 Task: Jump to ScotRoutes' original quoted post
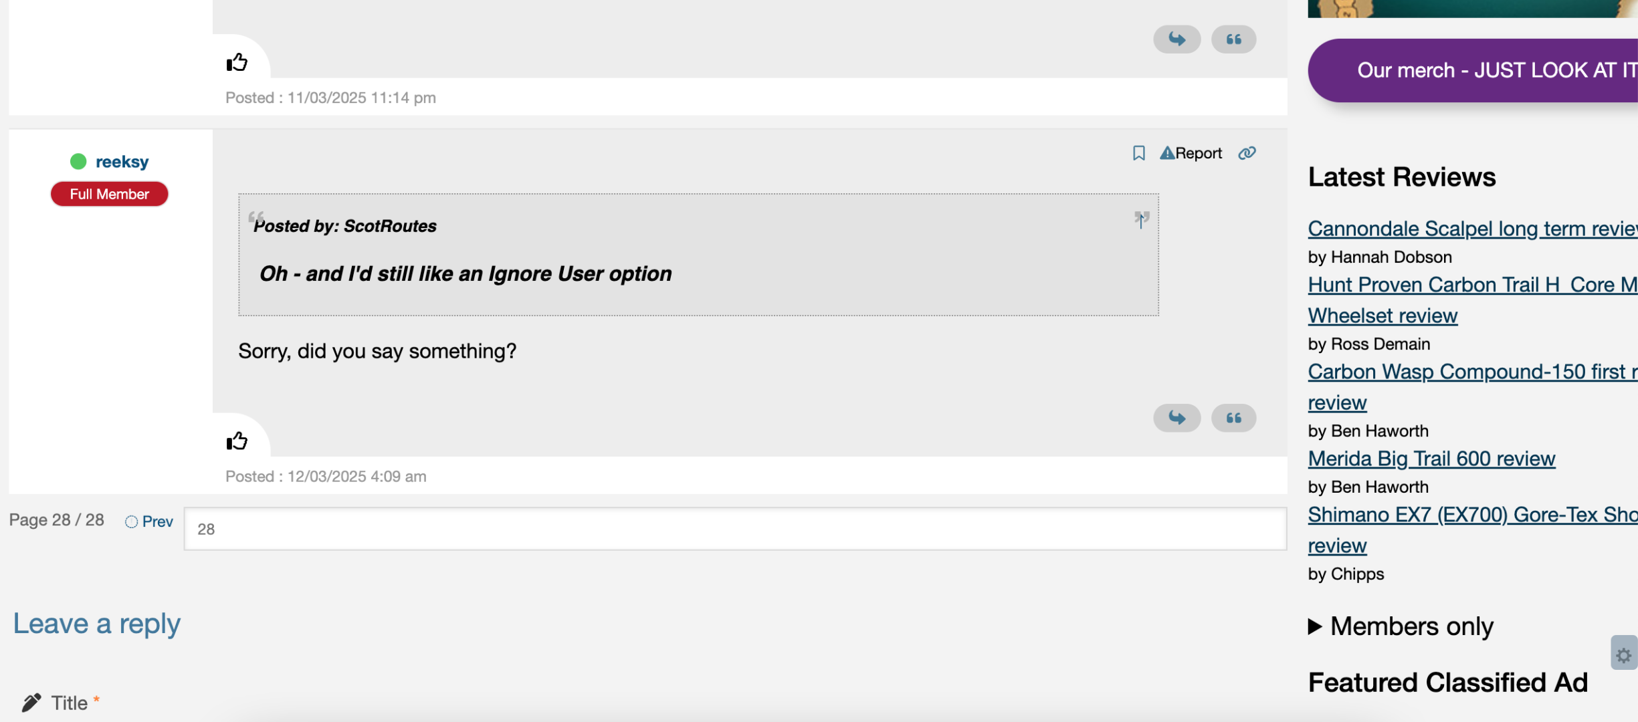coord(1141,219)
